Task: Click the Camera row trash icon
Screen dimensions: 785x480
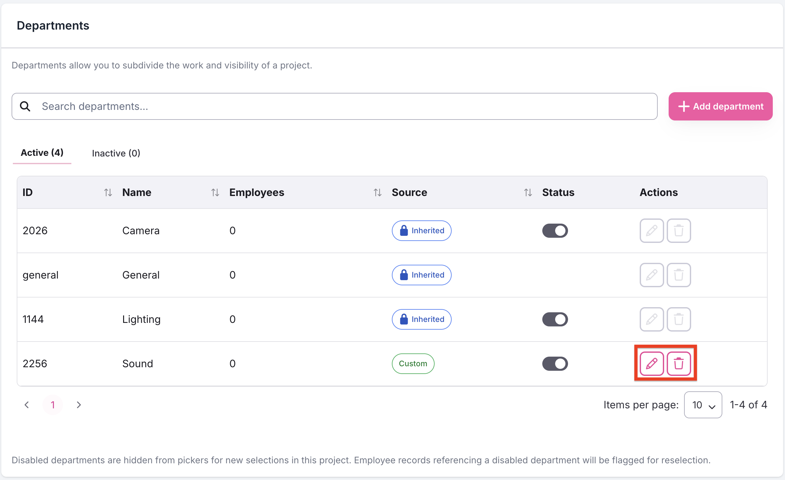Action: coord(679,230)
